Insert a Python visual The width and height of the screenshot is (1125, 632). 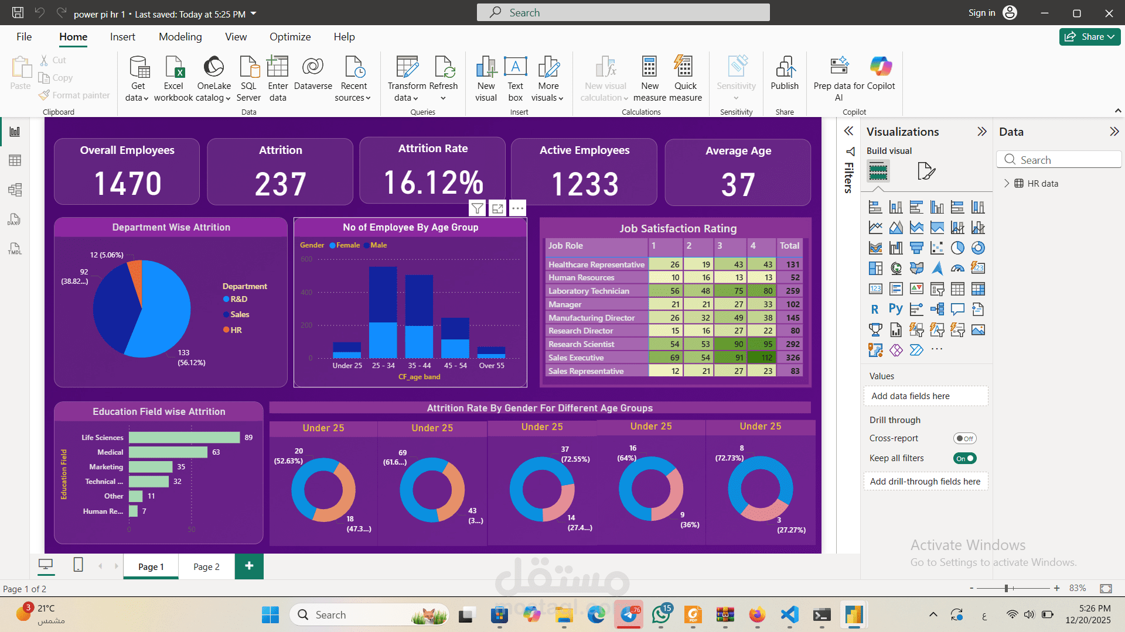click(896, 309)
